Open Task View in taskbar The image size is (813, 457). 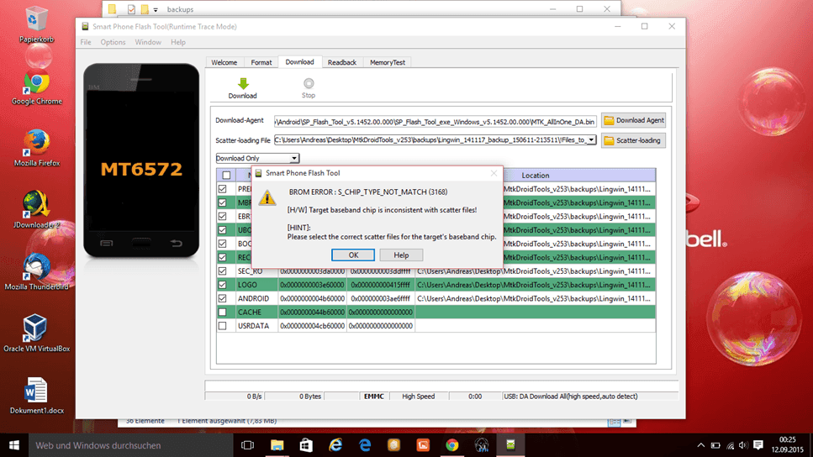click(x=248, y=445)
